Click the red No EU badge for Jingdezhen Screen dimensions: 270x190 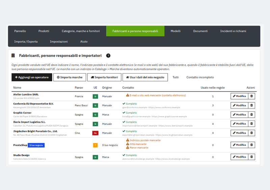[95, 133]
